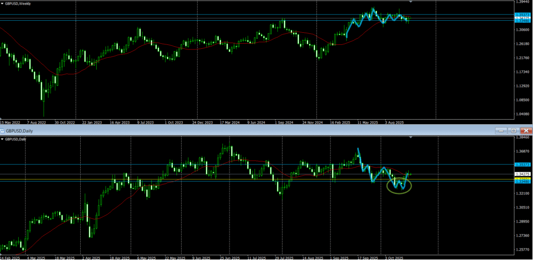Click the GBPUSD,Daily window title icon
Image resolution: width=533 pixels, height=260 pixels.
[2, 131]
